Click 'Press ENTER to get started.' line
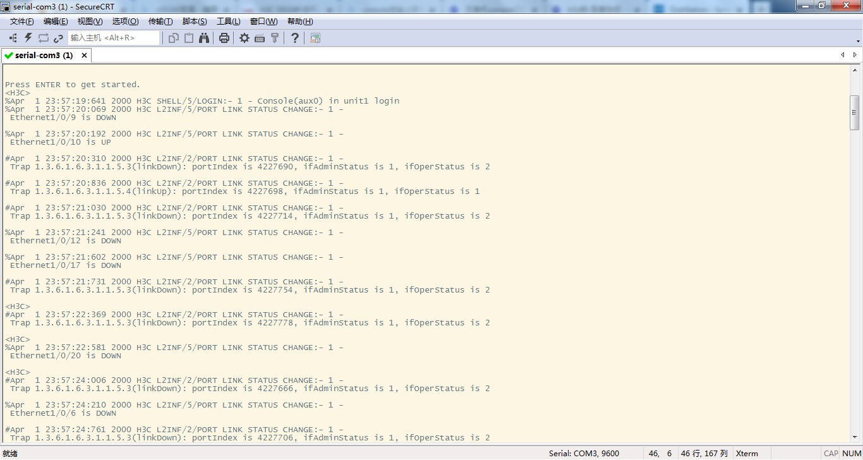The height and width of the screenshot is (460, 863). click(73, 85)
